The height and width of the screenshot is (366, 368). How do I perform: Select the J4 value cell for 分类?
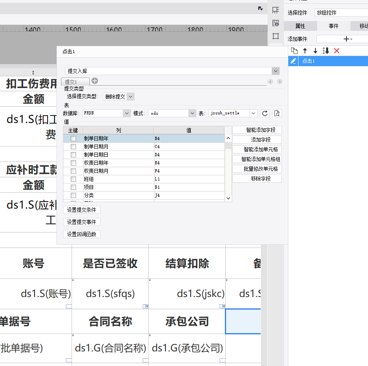click(x=189, y=195)
